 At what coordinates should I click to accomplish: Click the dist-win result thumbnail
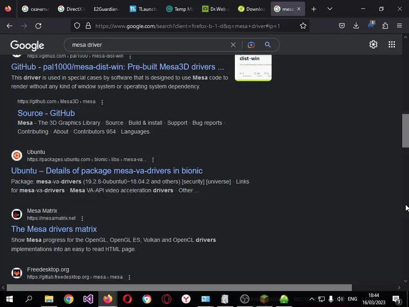click(253, 68)
